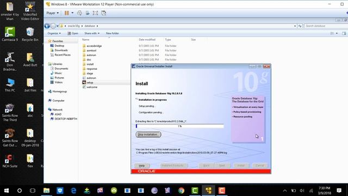Image resolution: width=348 pixels, height=196 pixels.
Task: Select the .bat files desktop folder
Action: [30, 85]
